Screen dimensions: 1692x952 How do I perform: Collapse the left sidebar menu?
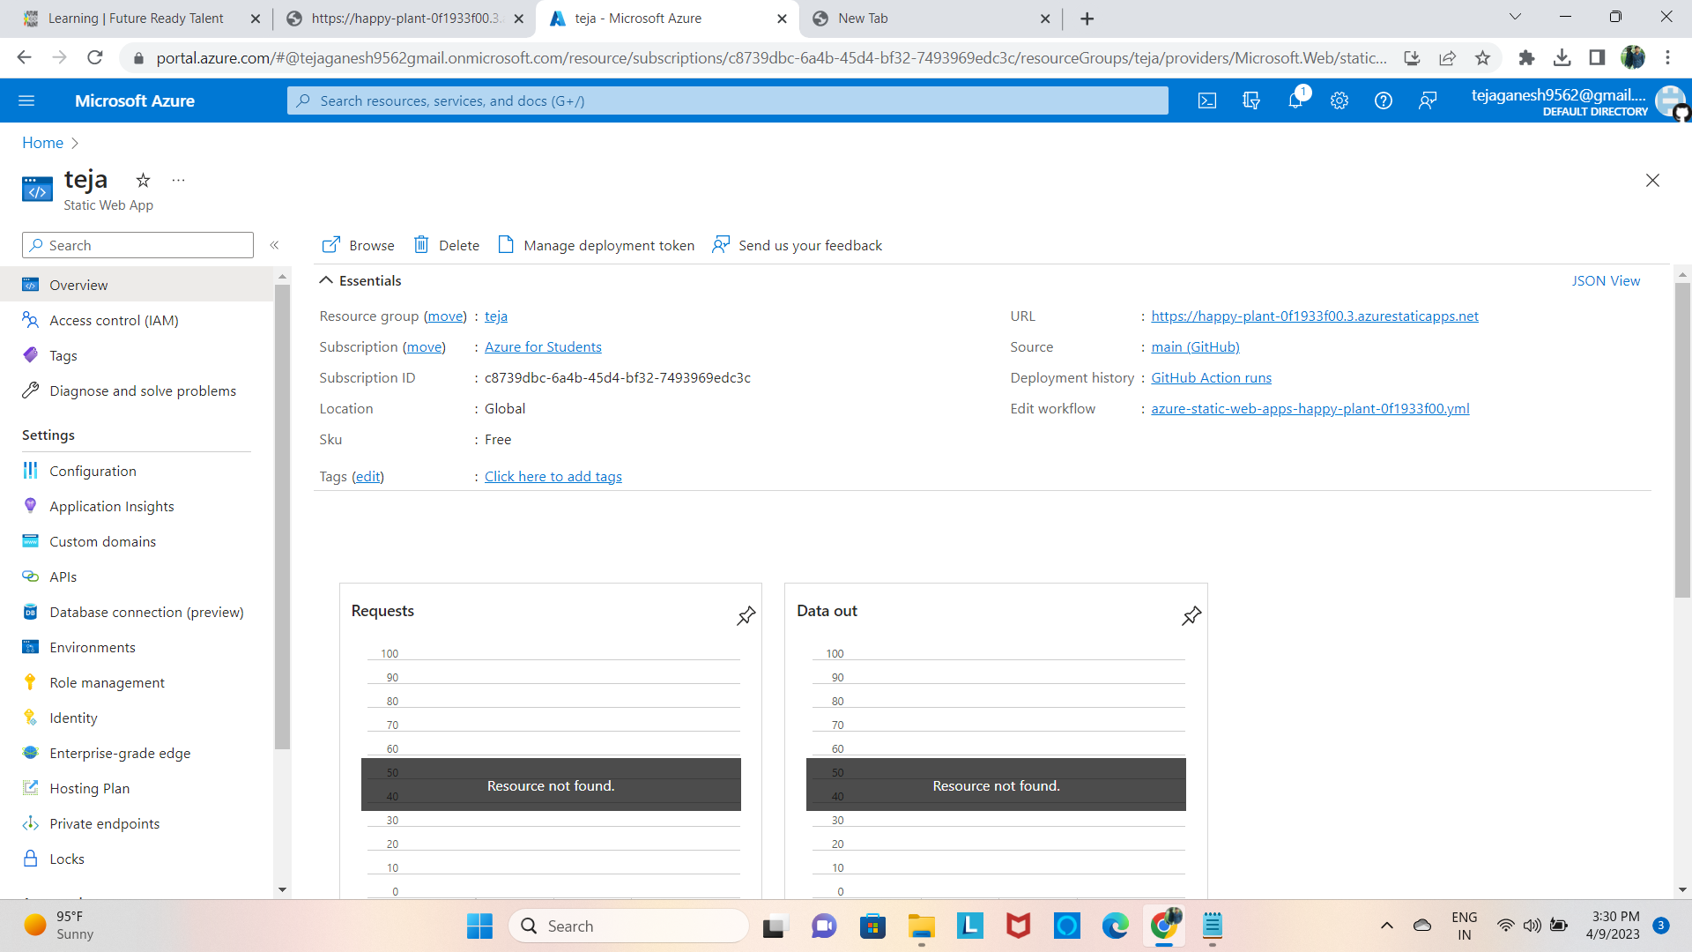click(274, 245)
